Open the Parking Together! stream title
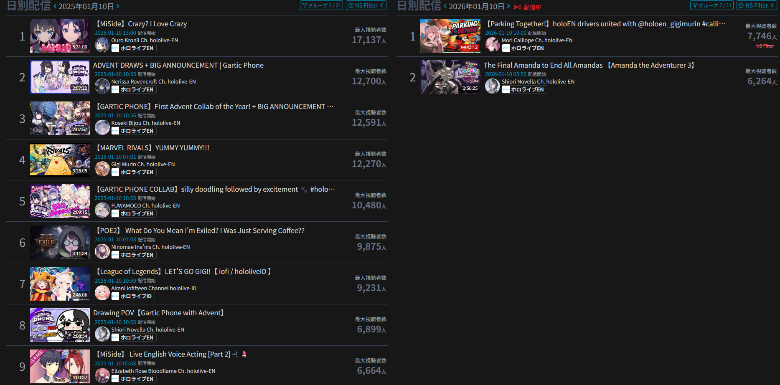Image resolution: width=780 pixels, height=385 pixels. (605, 24)
